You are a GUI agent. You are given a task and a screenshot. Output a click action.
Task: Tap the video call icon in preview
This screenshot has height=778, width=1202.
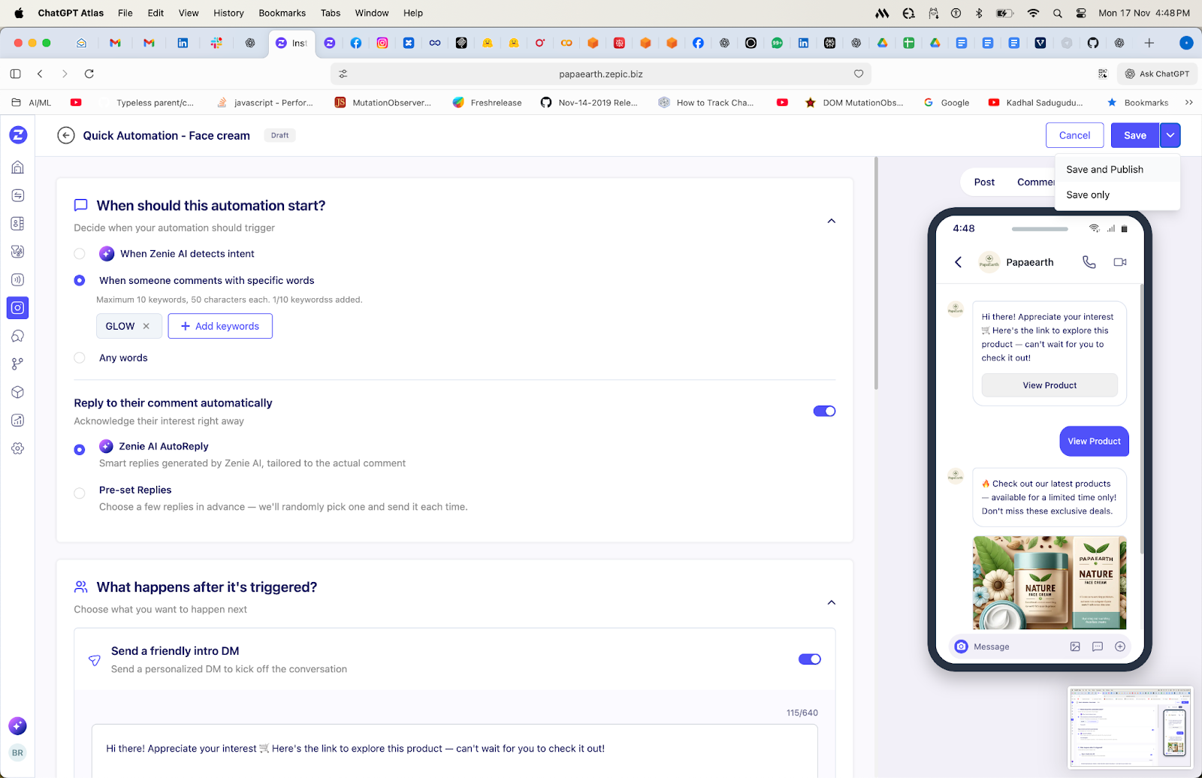1120,262
